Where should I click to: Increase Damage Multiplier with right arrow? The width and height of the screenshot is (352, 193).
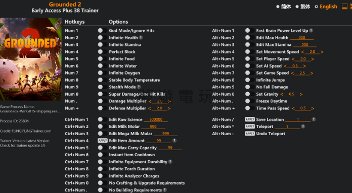click(169, 101)
